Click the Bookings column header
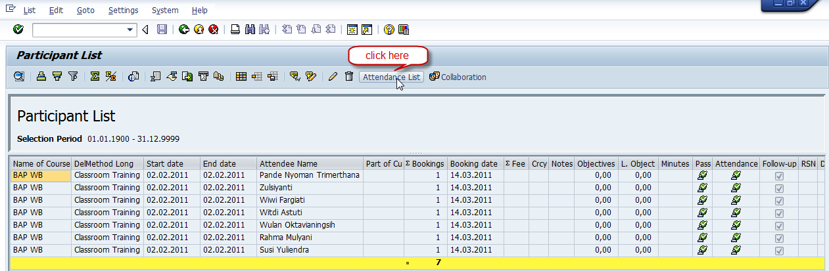 (x=425, y=163)
